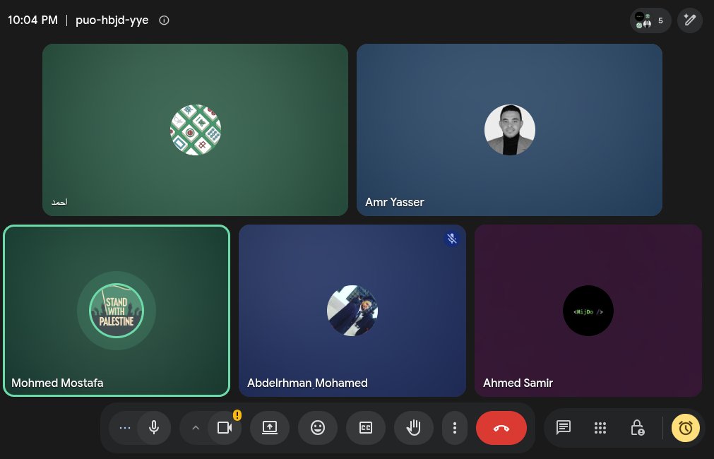Open the participants list showing 5
This screenshot has width=714, height=459.
(650, 20)
